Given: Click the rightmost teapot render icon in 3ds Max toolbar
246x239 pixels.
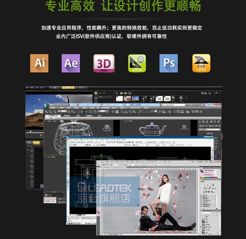Looking at the screenshot, I should pyautogui.click(x=201, y=112).
